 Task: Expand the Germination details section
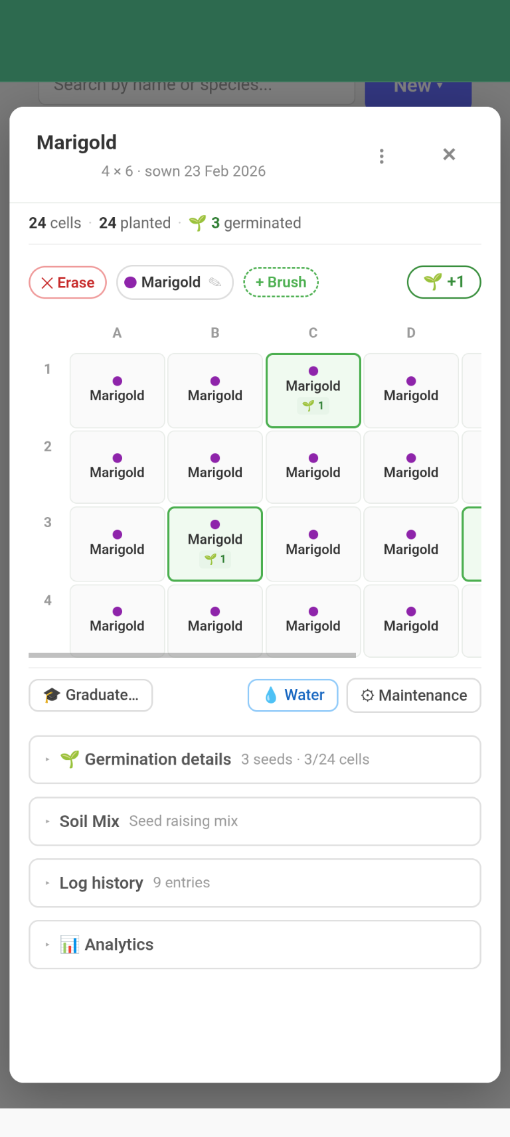255,760
